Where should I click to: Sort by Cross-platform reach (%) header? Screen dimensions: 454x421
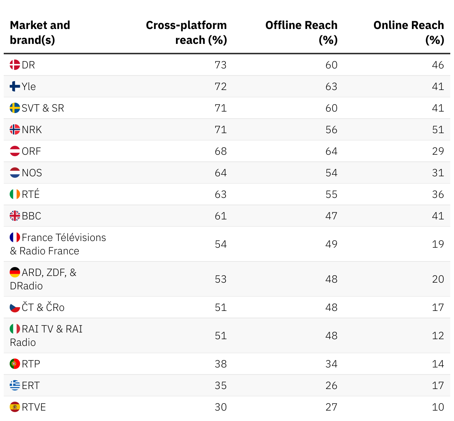pos(186,33)
